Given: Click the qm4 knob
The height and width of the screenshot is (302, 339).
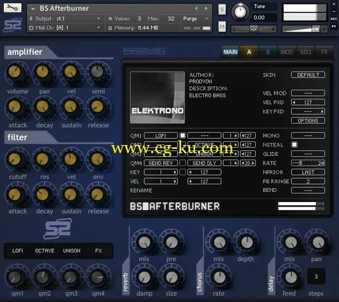Looking at the screenshot, I should [x=97, y=277].
